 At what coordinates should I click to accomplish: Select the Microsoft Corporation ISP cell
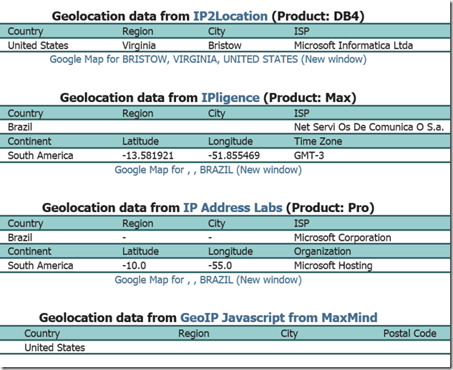click(342, 238)
